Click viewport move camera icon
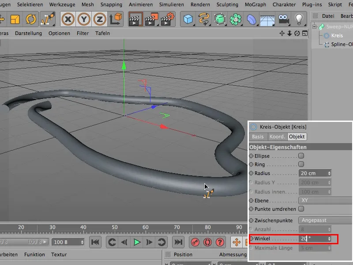 (282, 34)
